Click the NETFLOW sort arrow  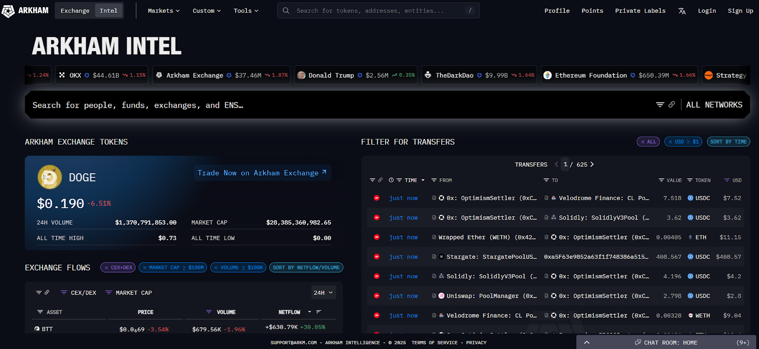pyautogui.click(x=309, y=312)
